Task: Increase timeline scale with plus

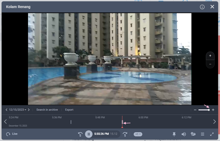Action: (213, 110)
